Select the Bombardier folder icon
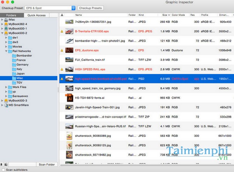Screen dimensions: 234x172 (14, 55)
